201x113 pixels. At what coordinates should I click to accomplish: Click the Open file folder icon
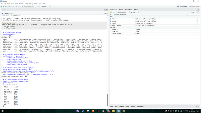click(9, 7)
